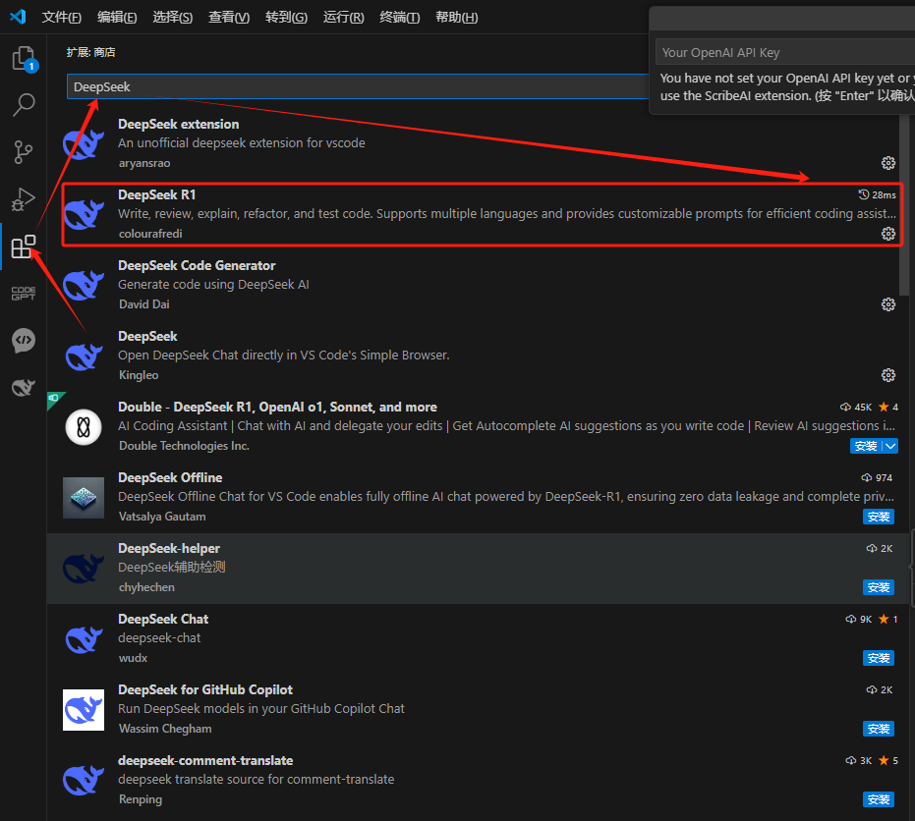The width and height of the screenshot is (915, 821).
Task: Select the DeepSeek Code Generator title
Action: pos(197,266)
